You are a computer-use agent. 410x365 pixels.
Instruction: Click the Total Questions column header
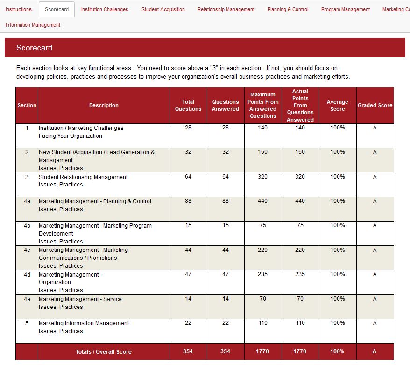[188, 105]
